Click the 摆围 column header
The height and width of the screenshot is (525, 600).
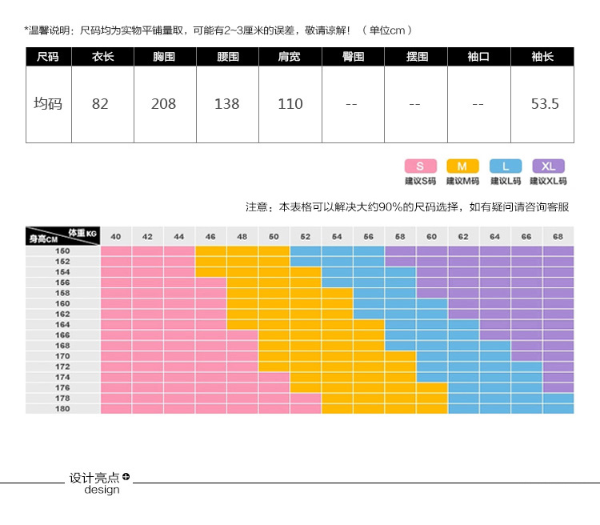tap(416, 57)
